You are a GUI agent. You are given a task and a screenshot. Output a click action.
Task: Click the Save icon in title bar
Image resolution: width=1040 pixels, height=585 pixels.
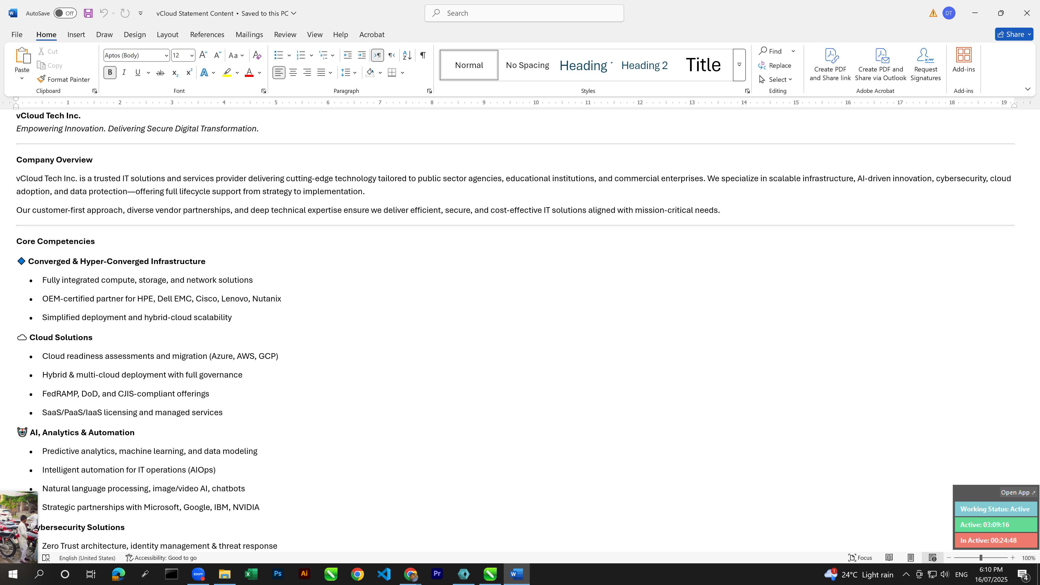[88, 13]
